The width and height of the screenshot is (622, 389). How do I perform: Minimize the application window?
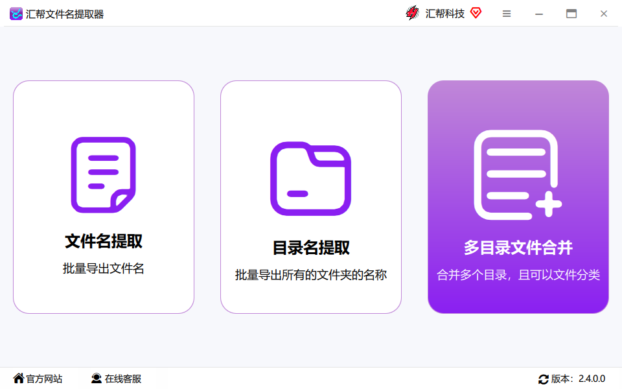538,14
